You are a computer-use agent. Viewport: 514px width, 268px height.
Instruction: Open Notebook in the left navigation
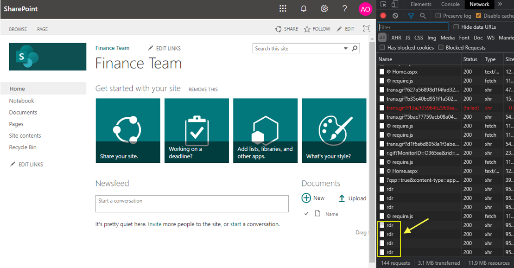(x=22, y=101)
